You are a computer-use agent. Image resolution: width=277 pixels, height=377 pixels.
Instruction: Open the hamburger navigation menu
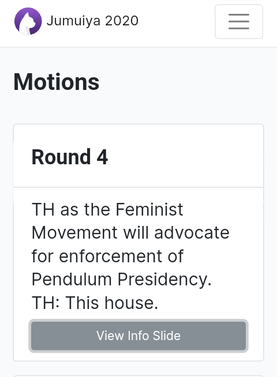(x=239, y=22)
